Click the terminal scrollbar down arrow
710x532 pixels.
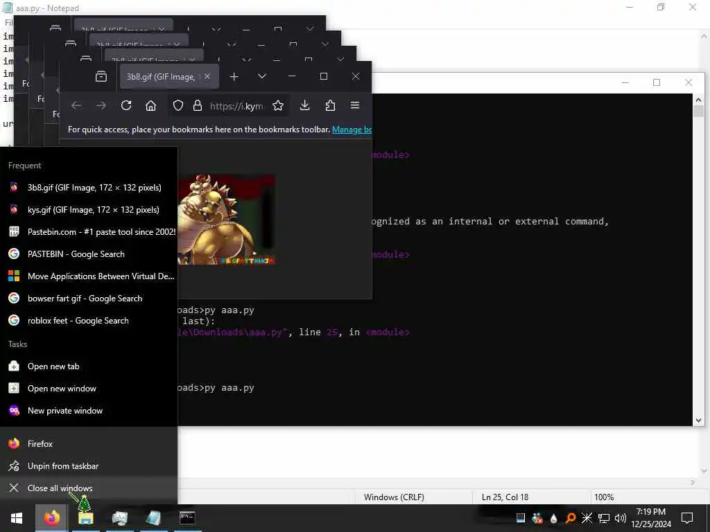698,420
